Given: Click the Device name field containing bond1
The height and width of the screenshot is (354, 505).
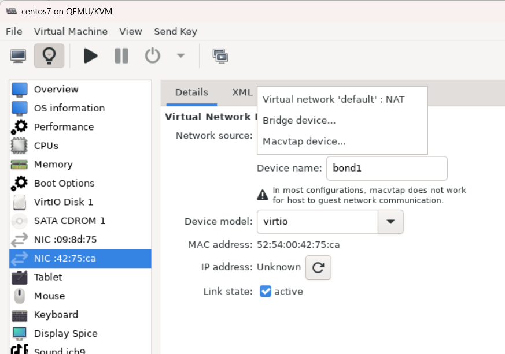Looking at the screenshot, I should click(x=387, y=168).
